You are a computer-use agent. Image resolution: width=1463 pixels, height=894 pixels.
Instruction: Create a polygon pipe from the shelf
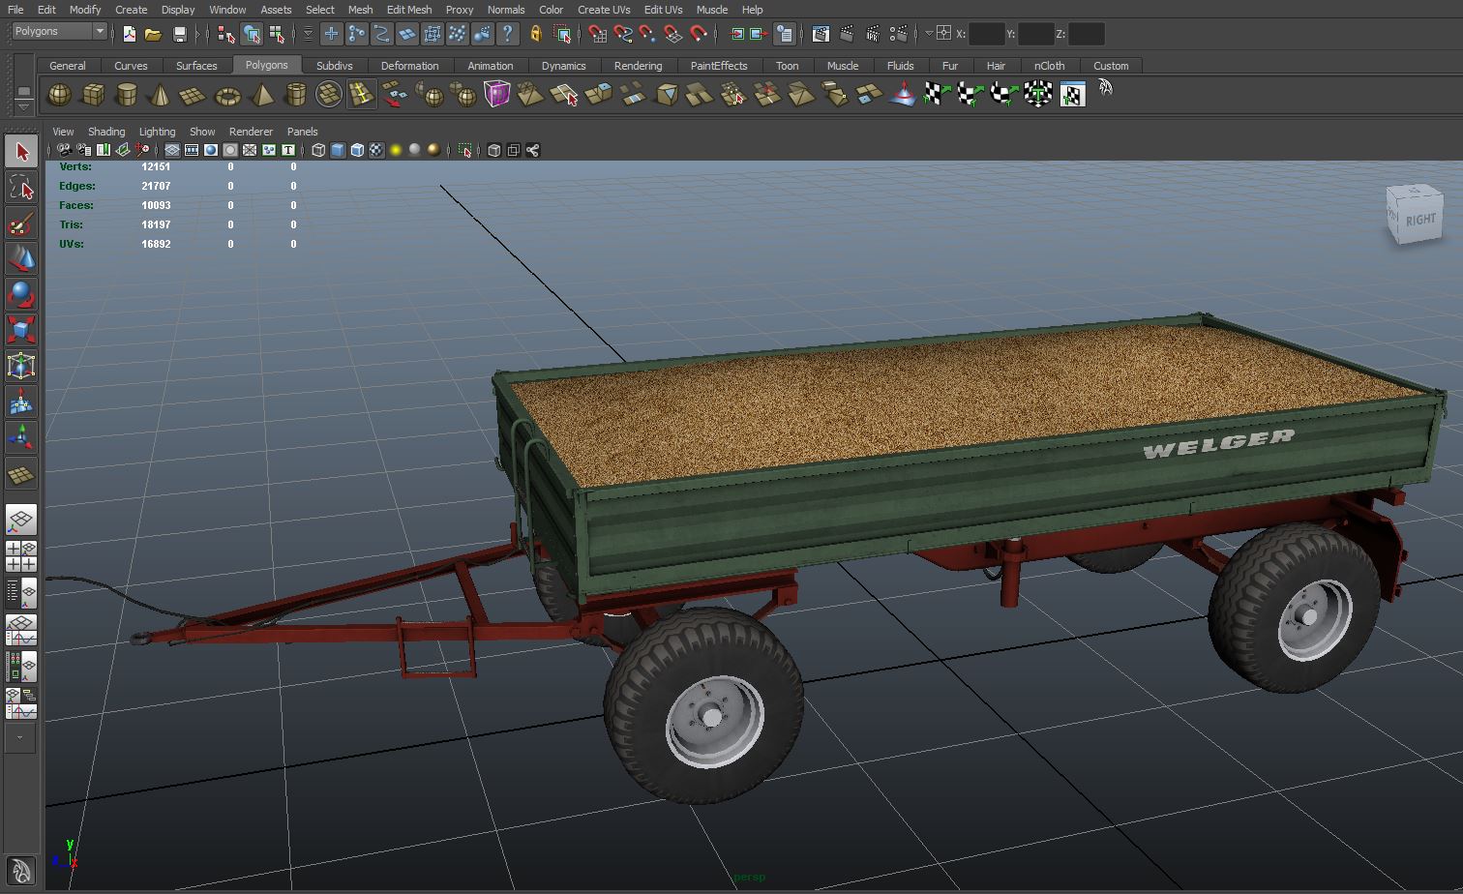(295, 95)
